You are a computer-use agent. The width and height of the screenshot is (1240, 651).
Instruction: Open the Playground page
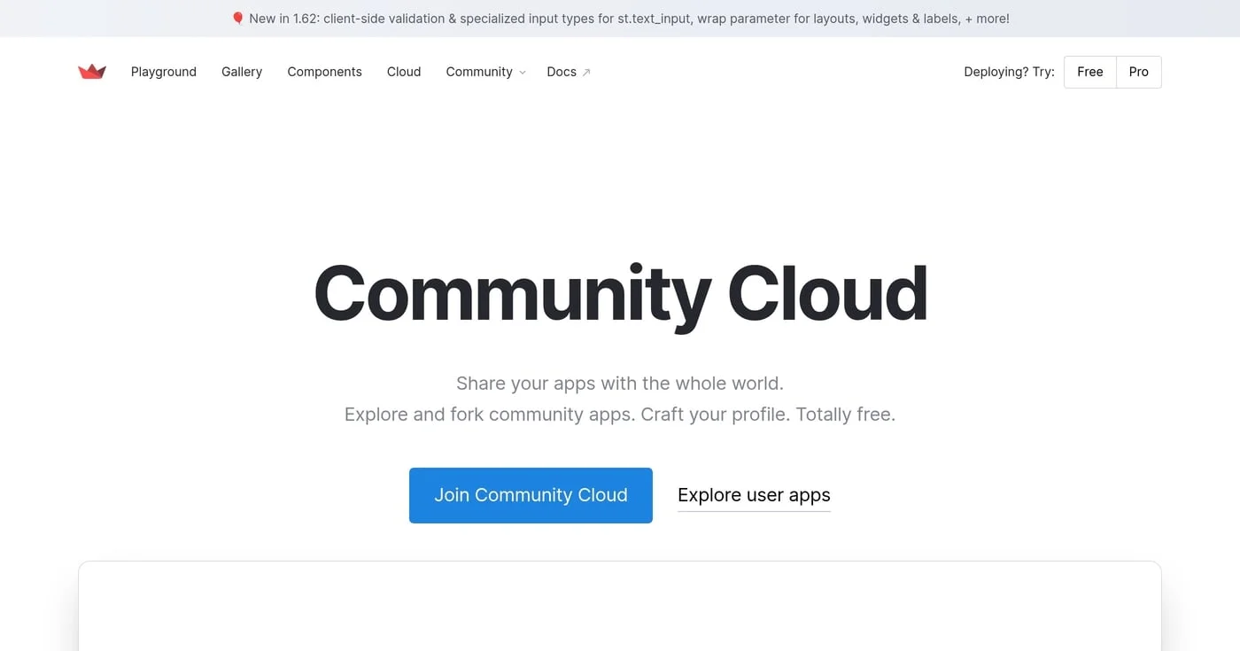pyautogui.click(x=164, y=72)
